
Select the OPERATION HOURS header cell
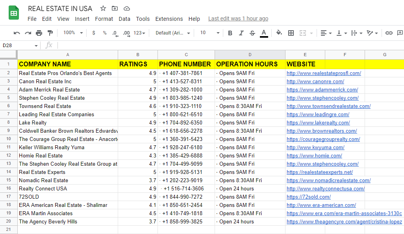click(250, 64)
